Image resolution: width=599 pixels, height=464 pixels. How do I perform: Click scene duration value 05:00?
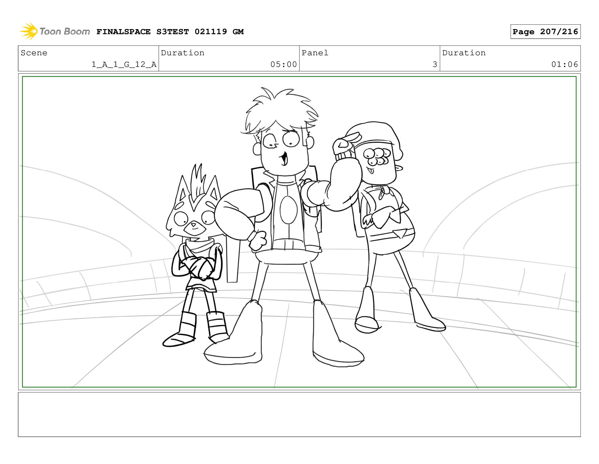pyautogui.click(x=284, y=64)
